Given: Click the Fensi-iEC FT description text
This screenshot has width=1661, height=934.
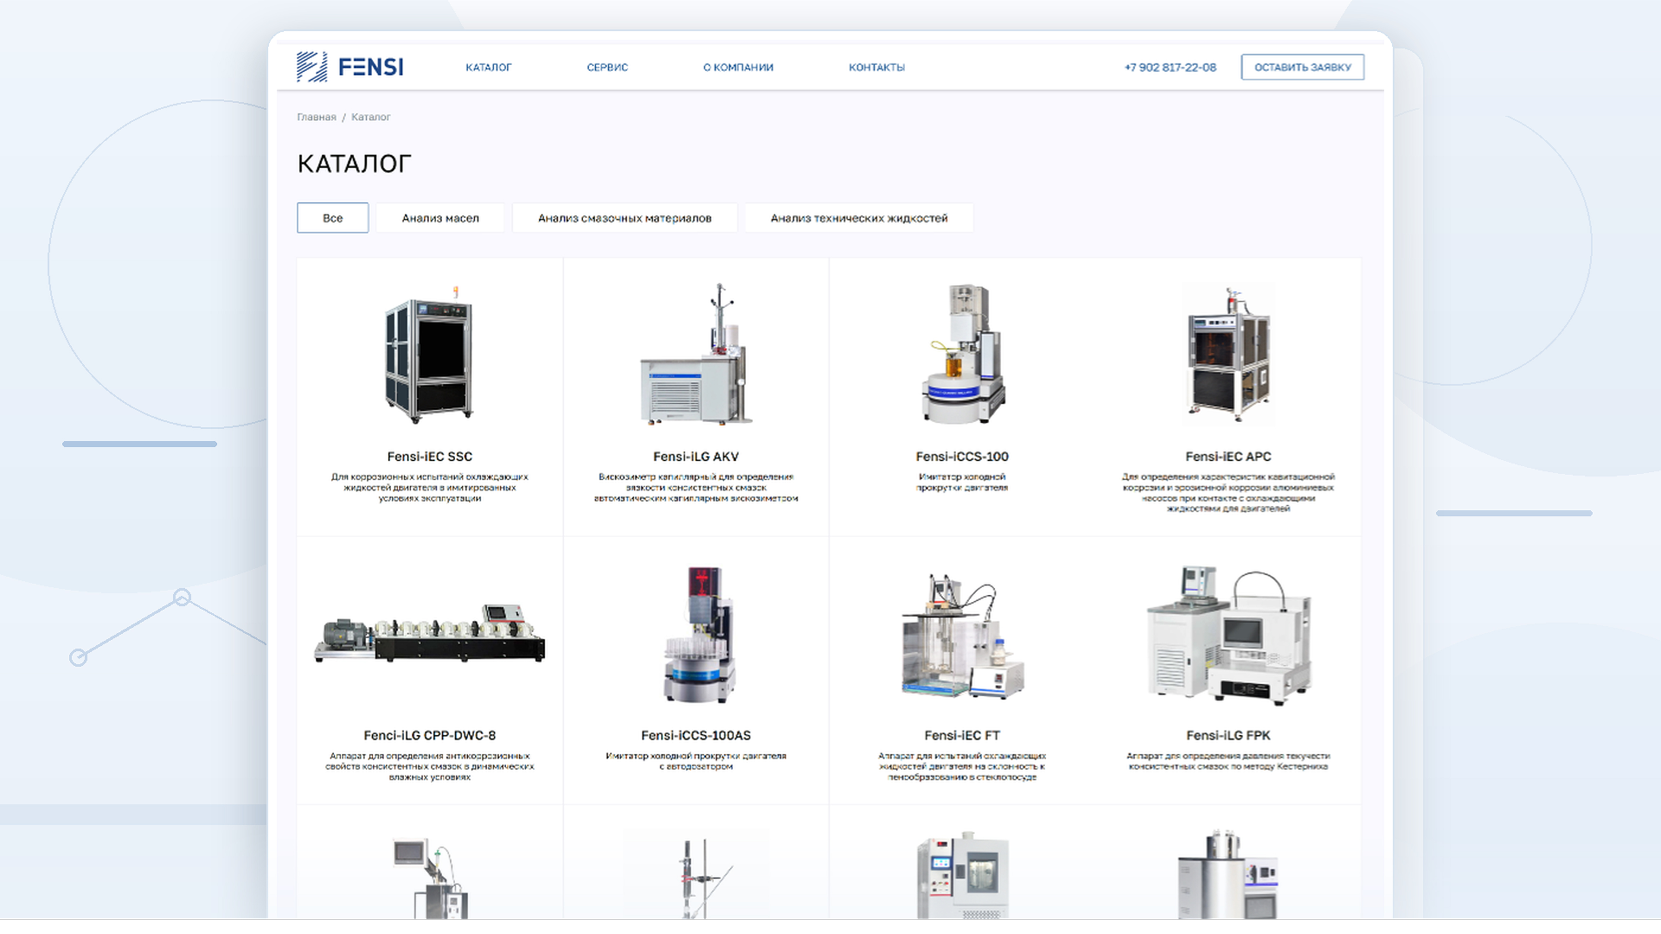Looking at the screenshot, I should point(962,767).
